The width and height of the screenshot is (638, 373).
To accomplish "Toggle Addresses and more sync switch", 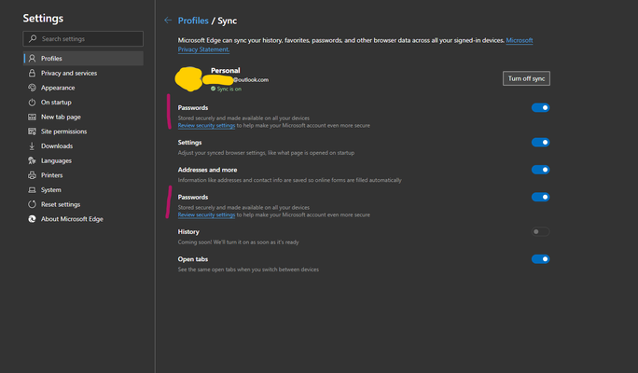I will [540, 169].
